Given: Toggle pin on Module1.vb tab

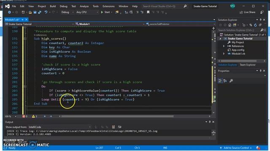Looking at the screenshot, I should (22, 20).
